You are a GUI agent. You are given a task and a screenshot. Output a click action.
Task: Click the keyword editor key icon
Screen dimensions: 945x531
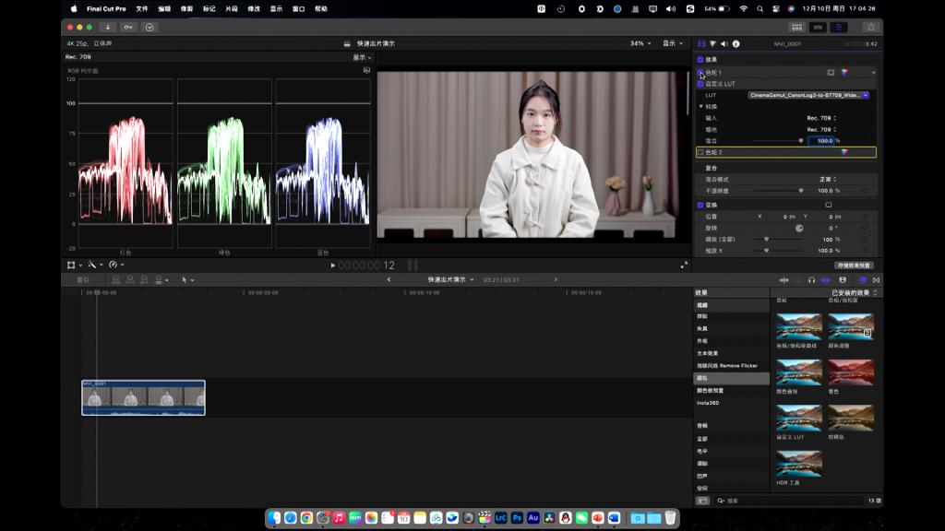click(x=128, y=28)
